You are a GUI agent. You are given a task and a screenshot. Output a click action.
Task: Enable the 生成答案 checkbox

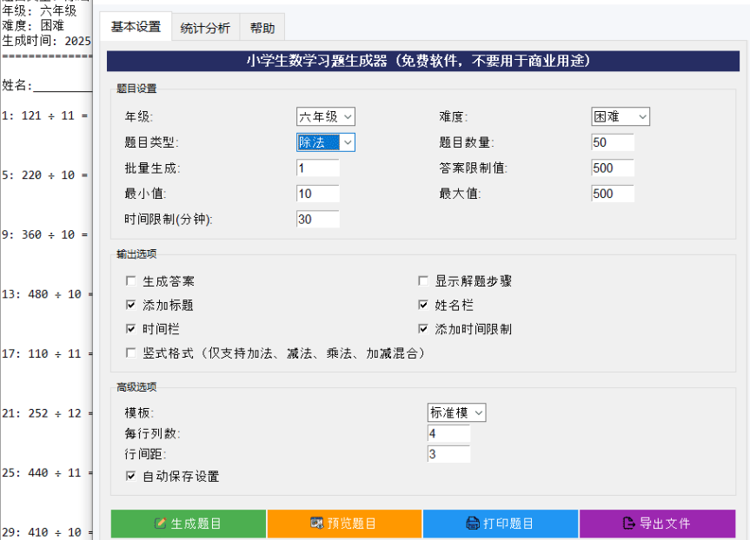[131, 281]
